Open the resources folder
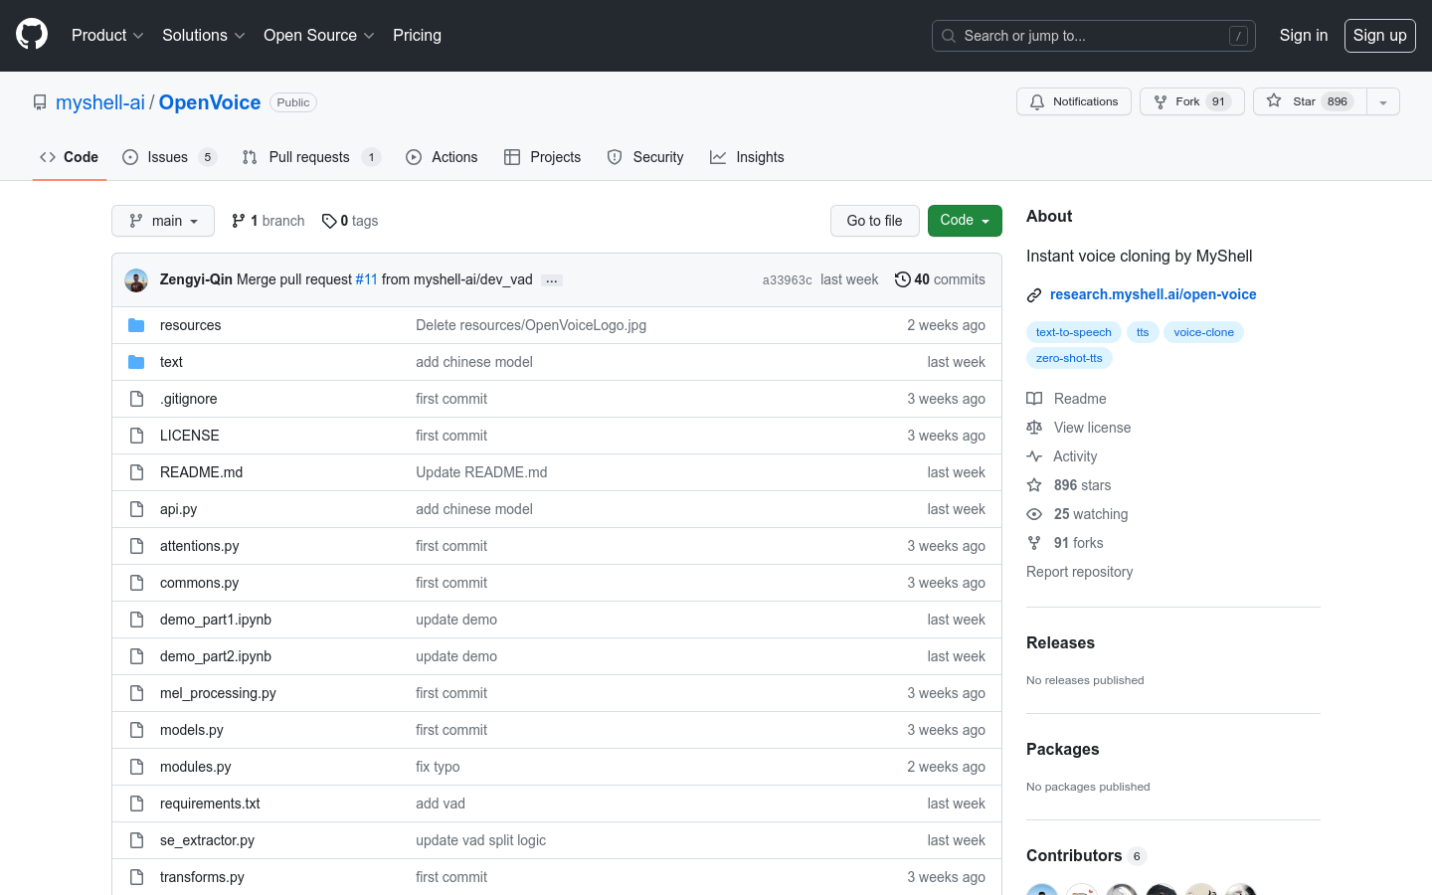 point(190,325)
